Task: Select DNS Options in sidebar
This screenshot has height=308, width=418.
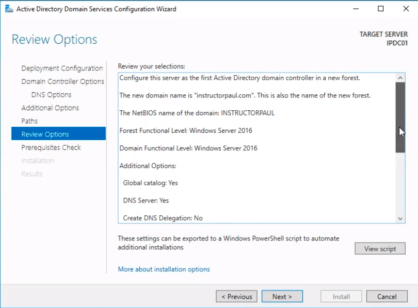Action: [51, 95]
